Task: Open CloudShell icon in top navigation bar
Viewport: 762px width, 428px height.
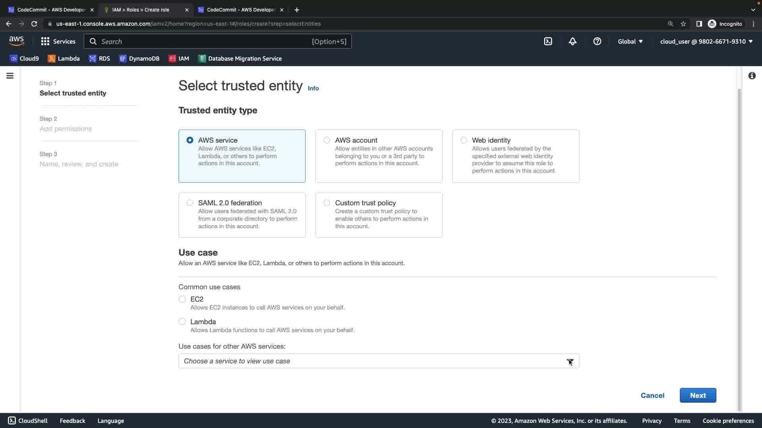Action: tap(548, 42)
